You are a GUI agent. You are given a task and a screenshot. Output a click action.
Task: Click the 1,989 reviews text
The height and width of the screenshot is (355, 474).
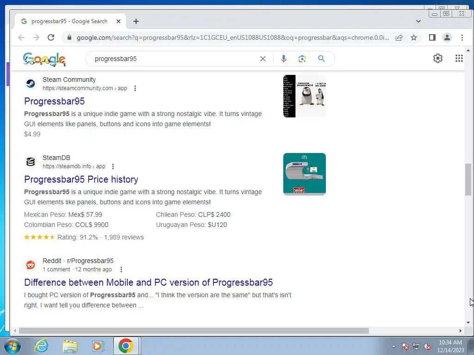click(x=124, y=237)
